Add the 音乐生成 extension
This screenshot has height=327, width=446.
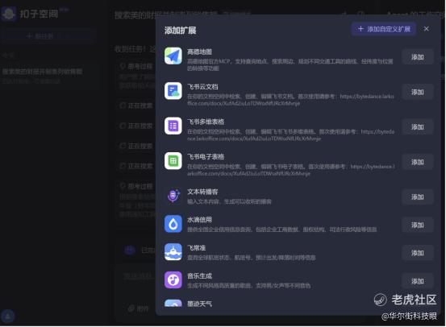417,281
